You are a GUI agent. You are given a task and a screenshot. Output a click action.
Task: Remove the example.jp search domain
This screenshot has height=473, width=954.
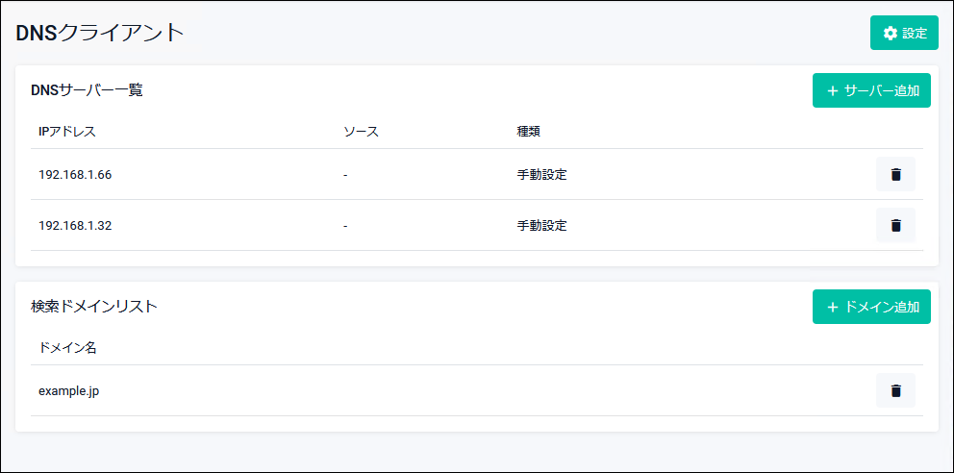point(895,390)
